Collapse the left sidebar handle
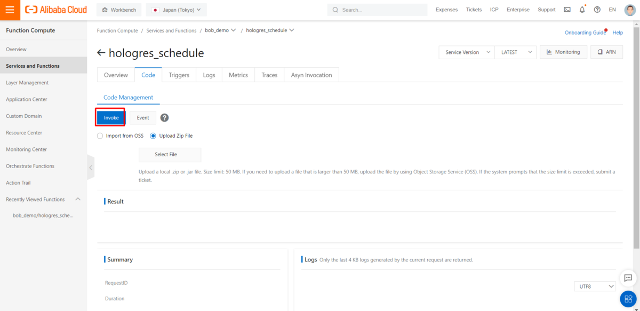The image size is (640, 311). point(91,168)
